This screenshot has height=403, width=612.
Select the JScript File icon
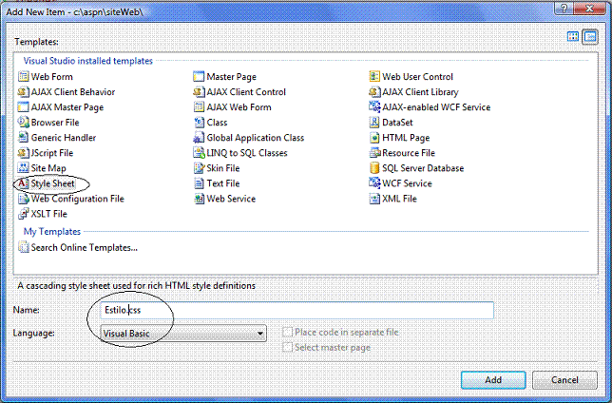click(x=24, y=153)
